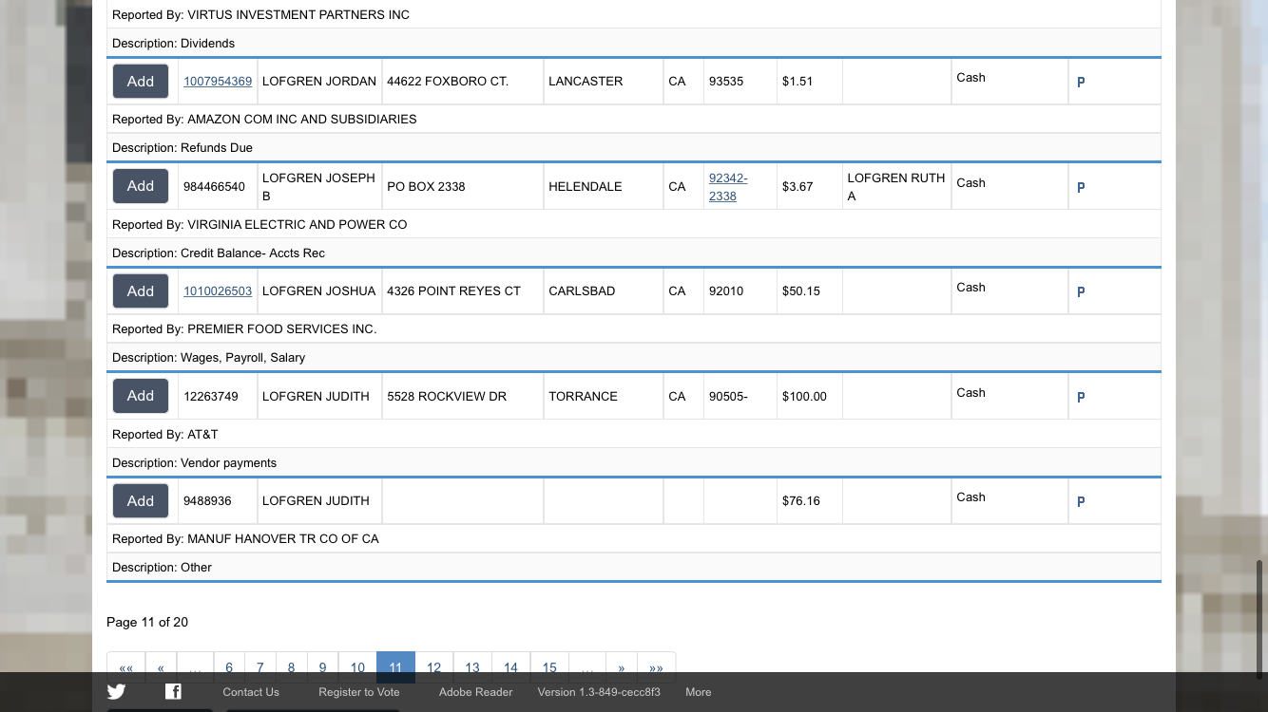Click Reported By: MANUF HANOVER TR CO OF CA
Viewport: 1268px width, 712px height.
245,539
